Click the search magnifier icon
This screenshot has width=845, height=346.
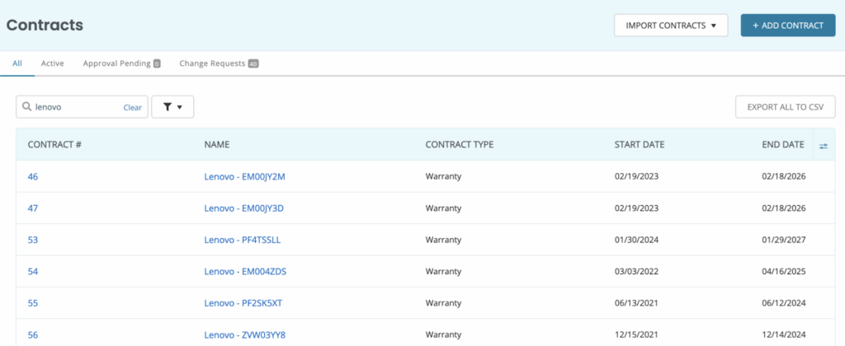pos(26,107)
